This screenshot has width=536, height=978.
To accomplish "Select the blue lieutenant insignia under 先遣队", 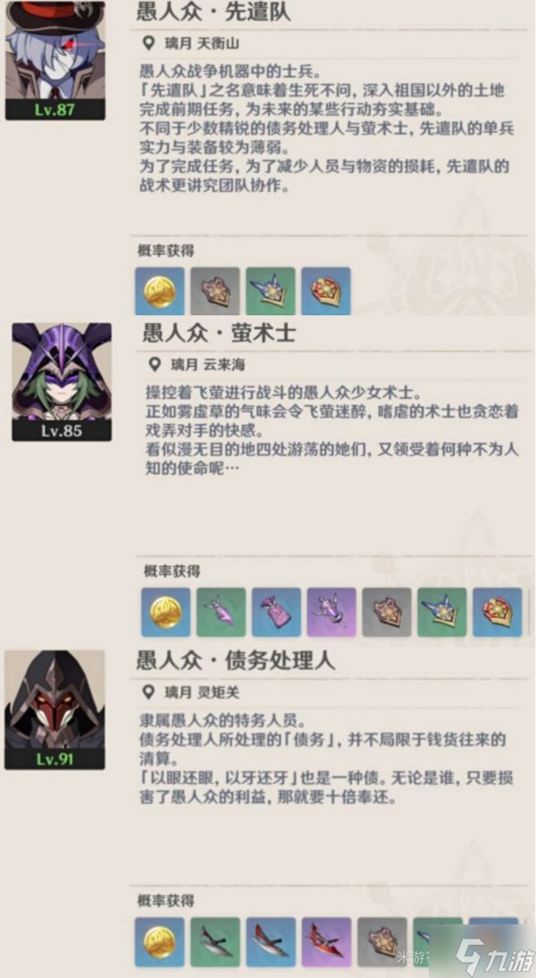I will [x=326, y=290].
